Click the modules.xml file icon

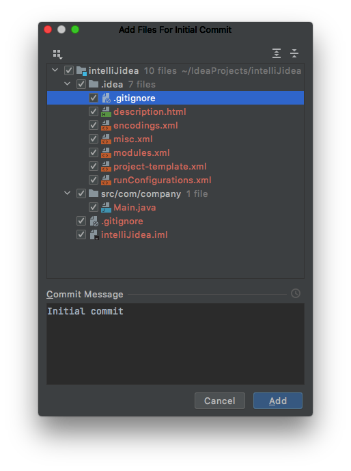click(106, 152)
